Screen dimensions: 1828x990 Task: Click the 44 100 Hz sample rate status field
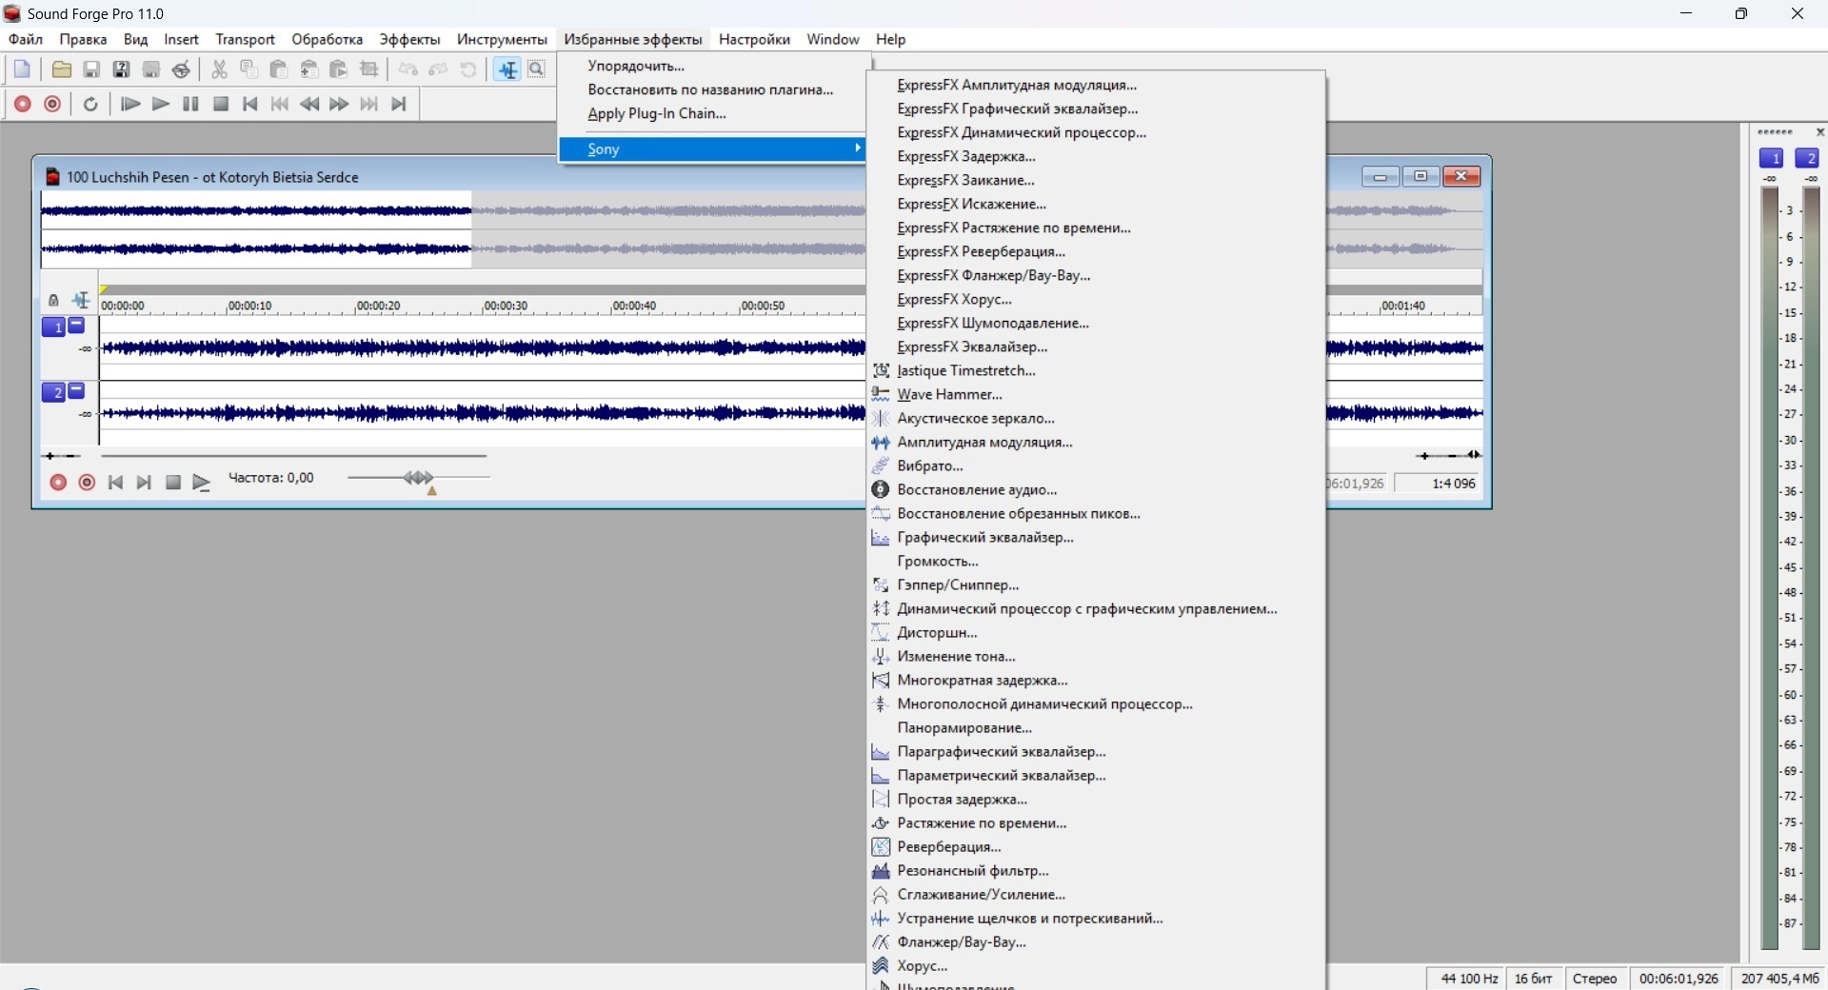[x=1467, y=979]
